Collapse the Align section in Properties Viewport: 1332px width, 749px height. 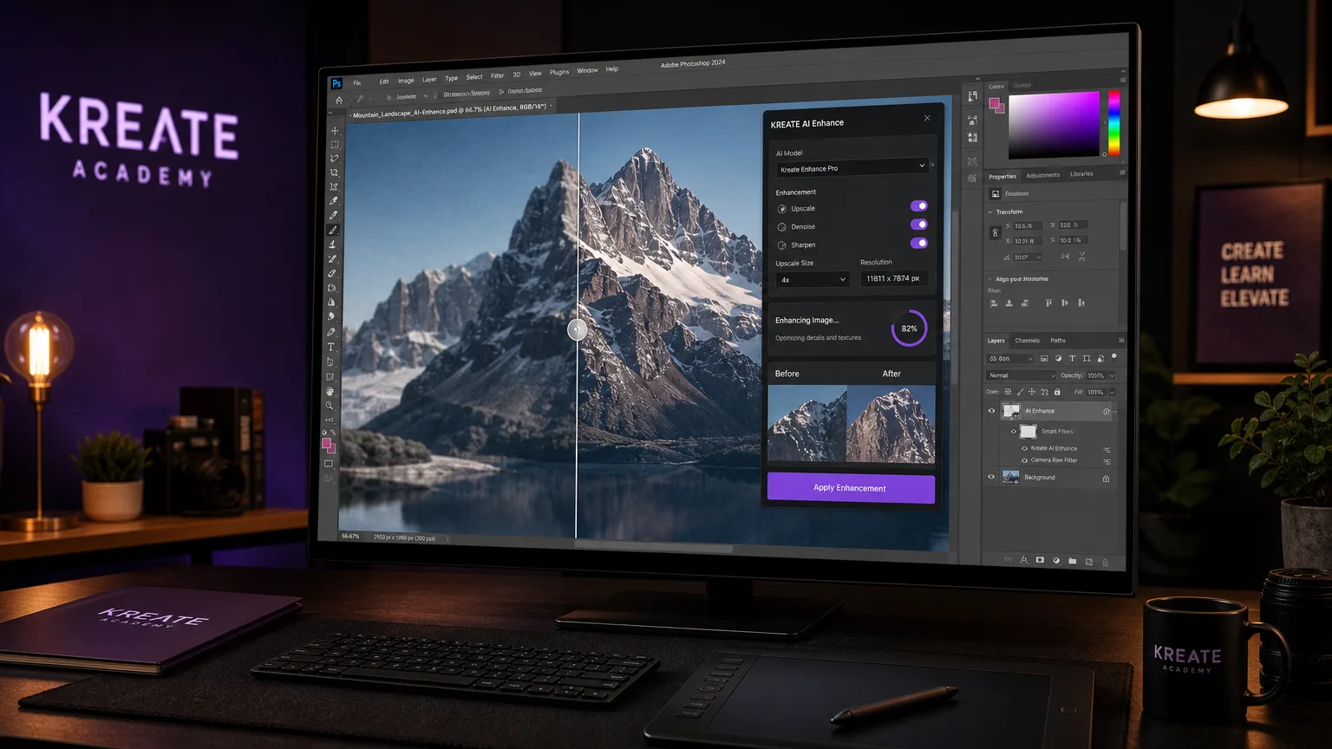[990, 279]
